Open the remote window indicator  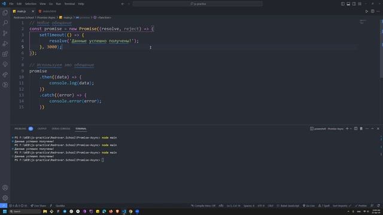coord(4,205)
